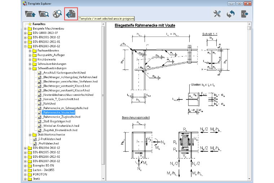Select the Lasten - Din1055 folder label
The width and height of the screenshot is (274, 183).
click(44, 170)
